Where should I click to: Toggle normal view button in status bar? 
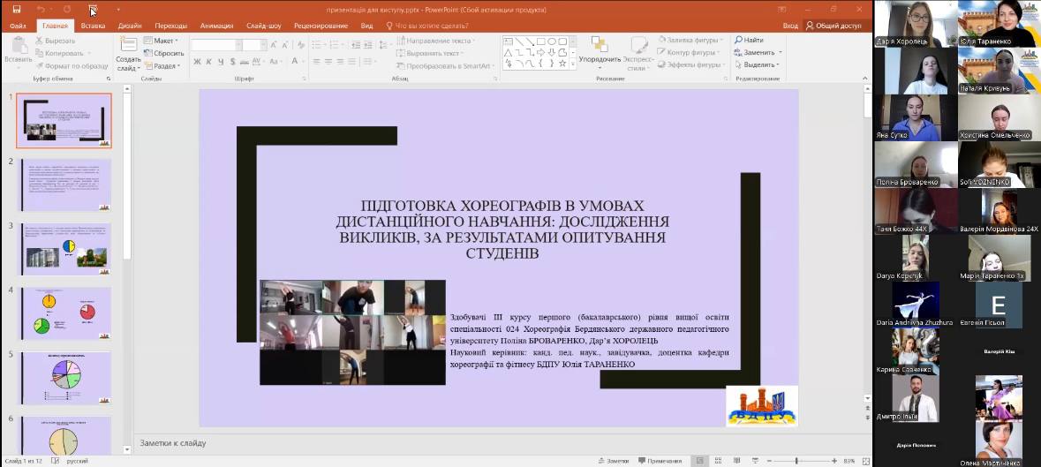[698, 461]
